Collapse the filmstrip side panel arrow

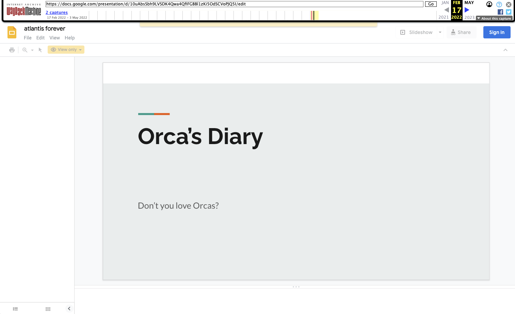(x=69, y=309)
